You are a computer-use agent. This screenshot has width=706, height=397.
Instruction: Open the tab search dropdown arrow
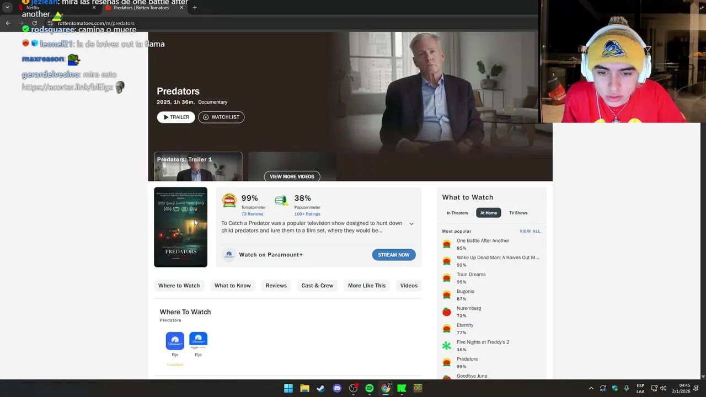pyautogui.click(x=7, y=8)
